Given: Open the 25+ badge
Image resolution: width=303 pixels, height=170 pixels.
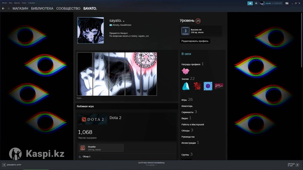Looking at the screenshot, I should pyautogui.click(x=219, y=86).
